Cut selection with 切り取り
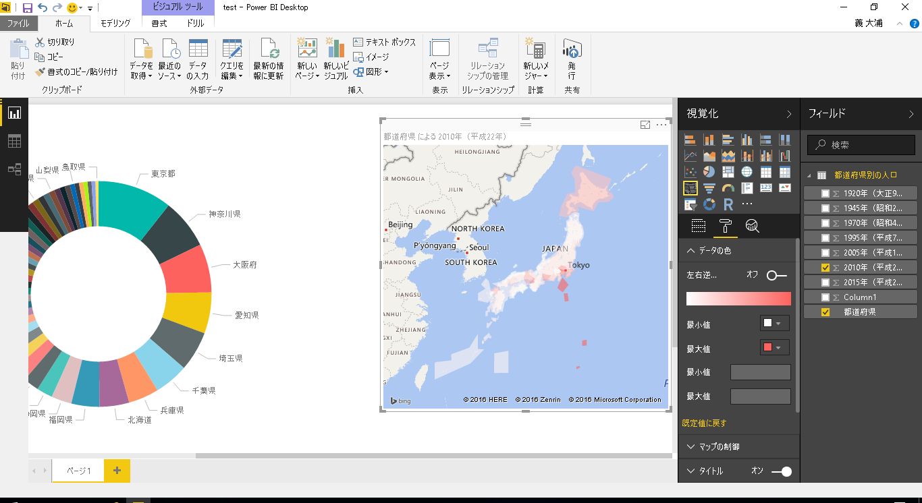Viewport: 922px width, 503px height. 55,42
